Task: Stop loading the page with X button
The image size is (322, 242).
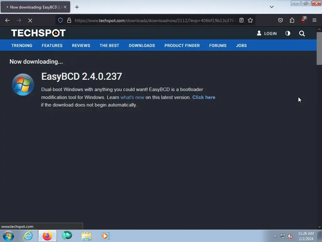Action: point(30,20)
